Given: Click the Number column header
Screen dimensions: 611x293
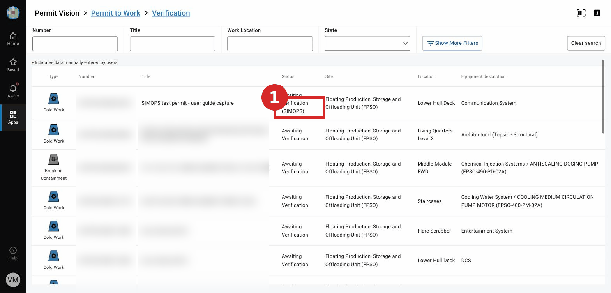Looking at the screenshot, I should (x=87, y=76).
